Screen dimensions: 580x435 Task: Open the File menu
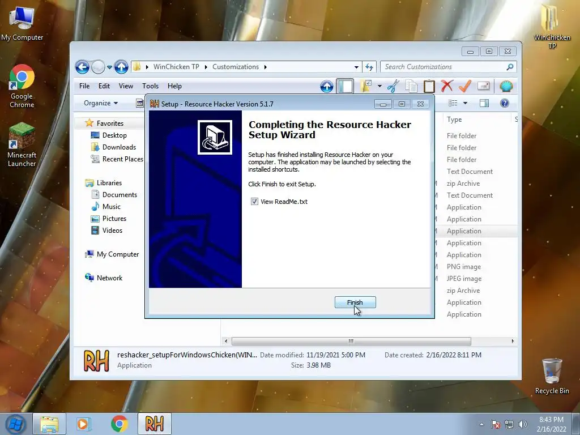(x=84, y=86)
